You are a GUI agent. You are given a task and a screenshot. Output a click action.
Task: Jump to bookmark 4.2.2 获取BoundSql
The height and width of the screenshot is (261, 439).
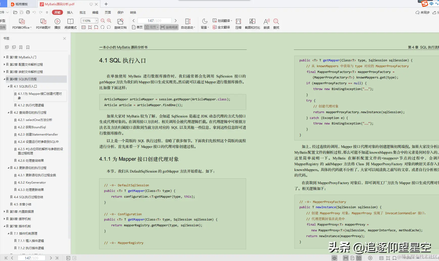coord(32,127)
